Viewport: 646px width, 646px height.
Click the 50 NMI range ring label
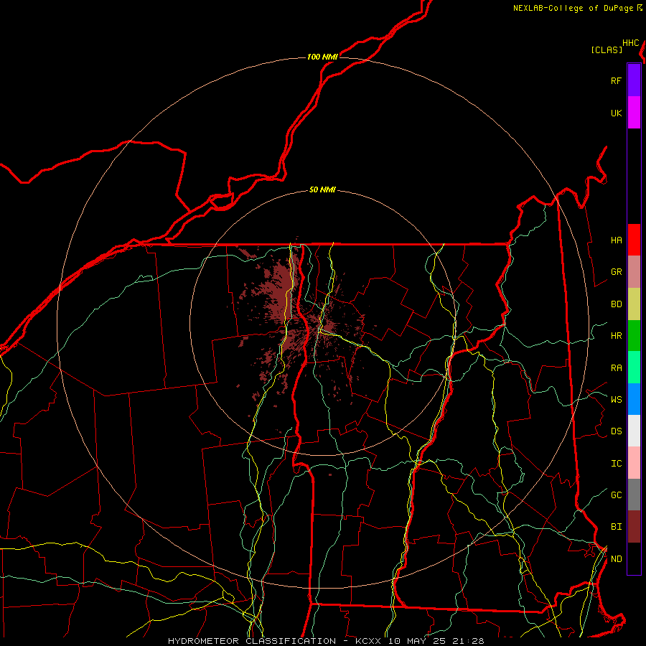coord(322,189)
